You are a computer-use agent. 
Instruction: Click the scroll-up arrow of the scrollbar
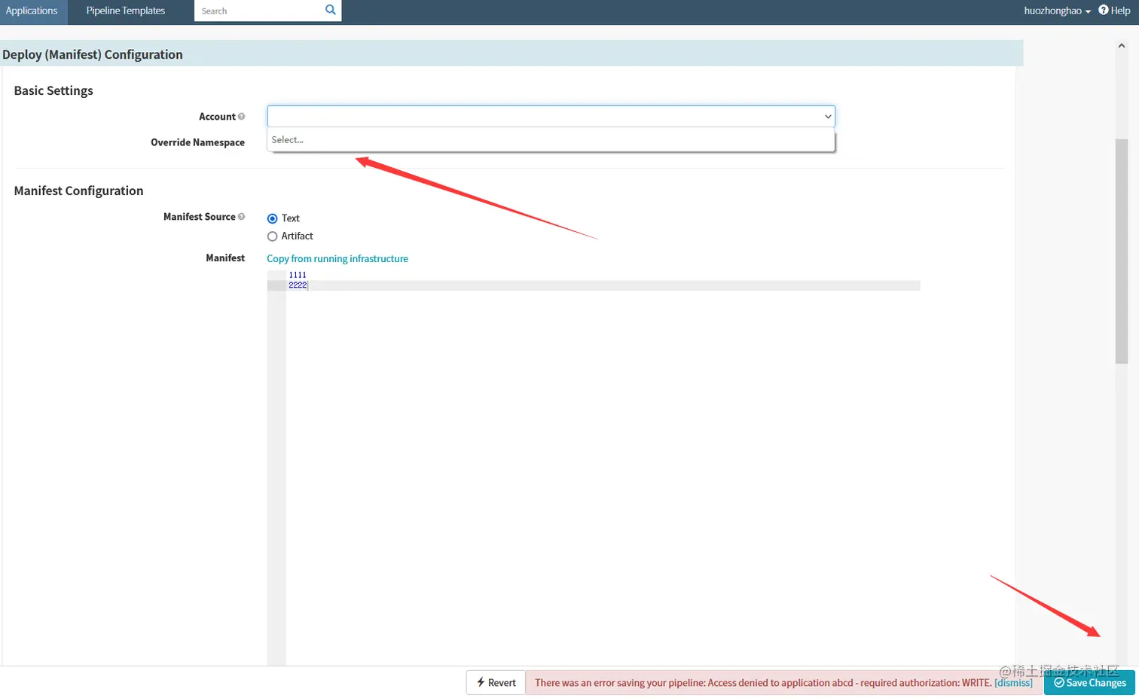1121,46
